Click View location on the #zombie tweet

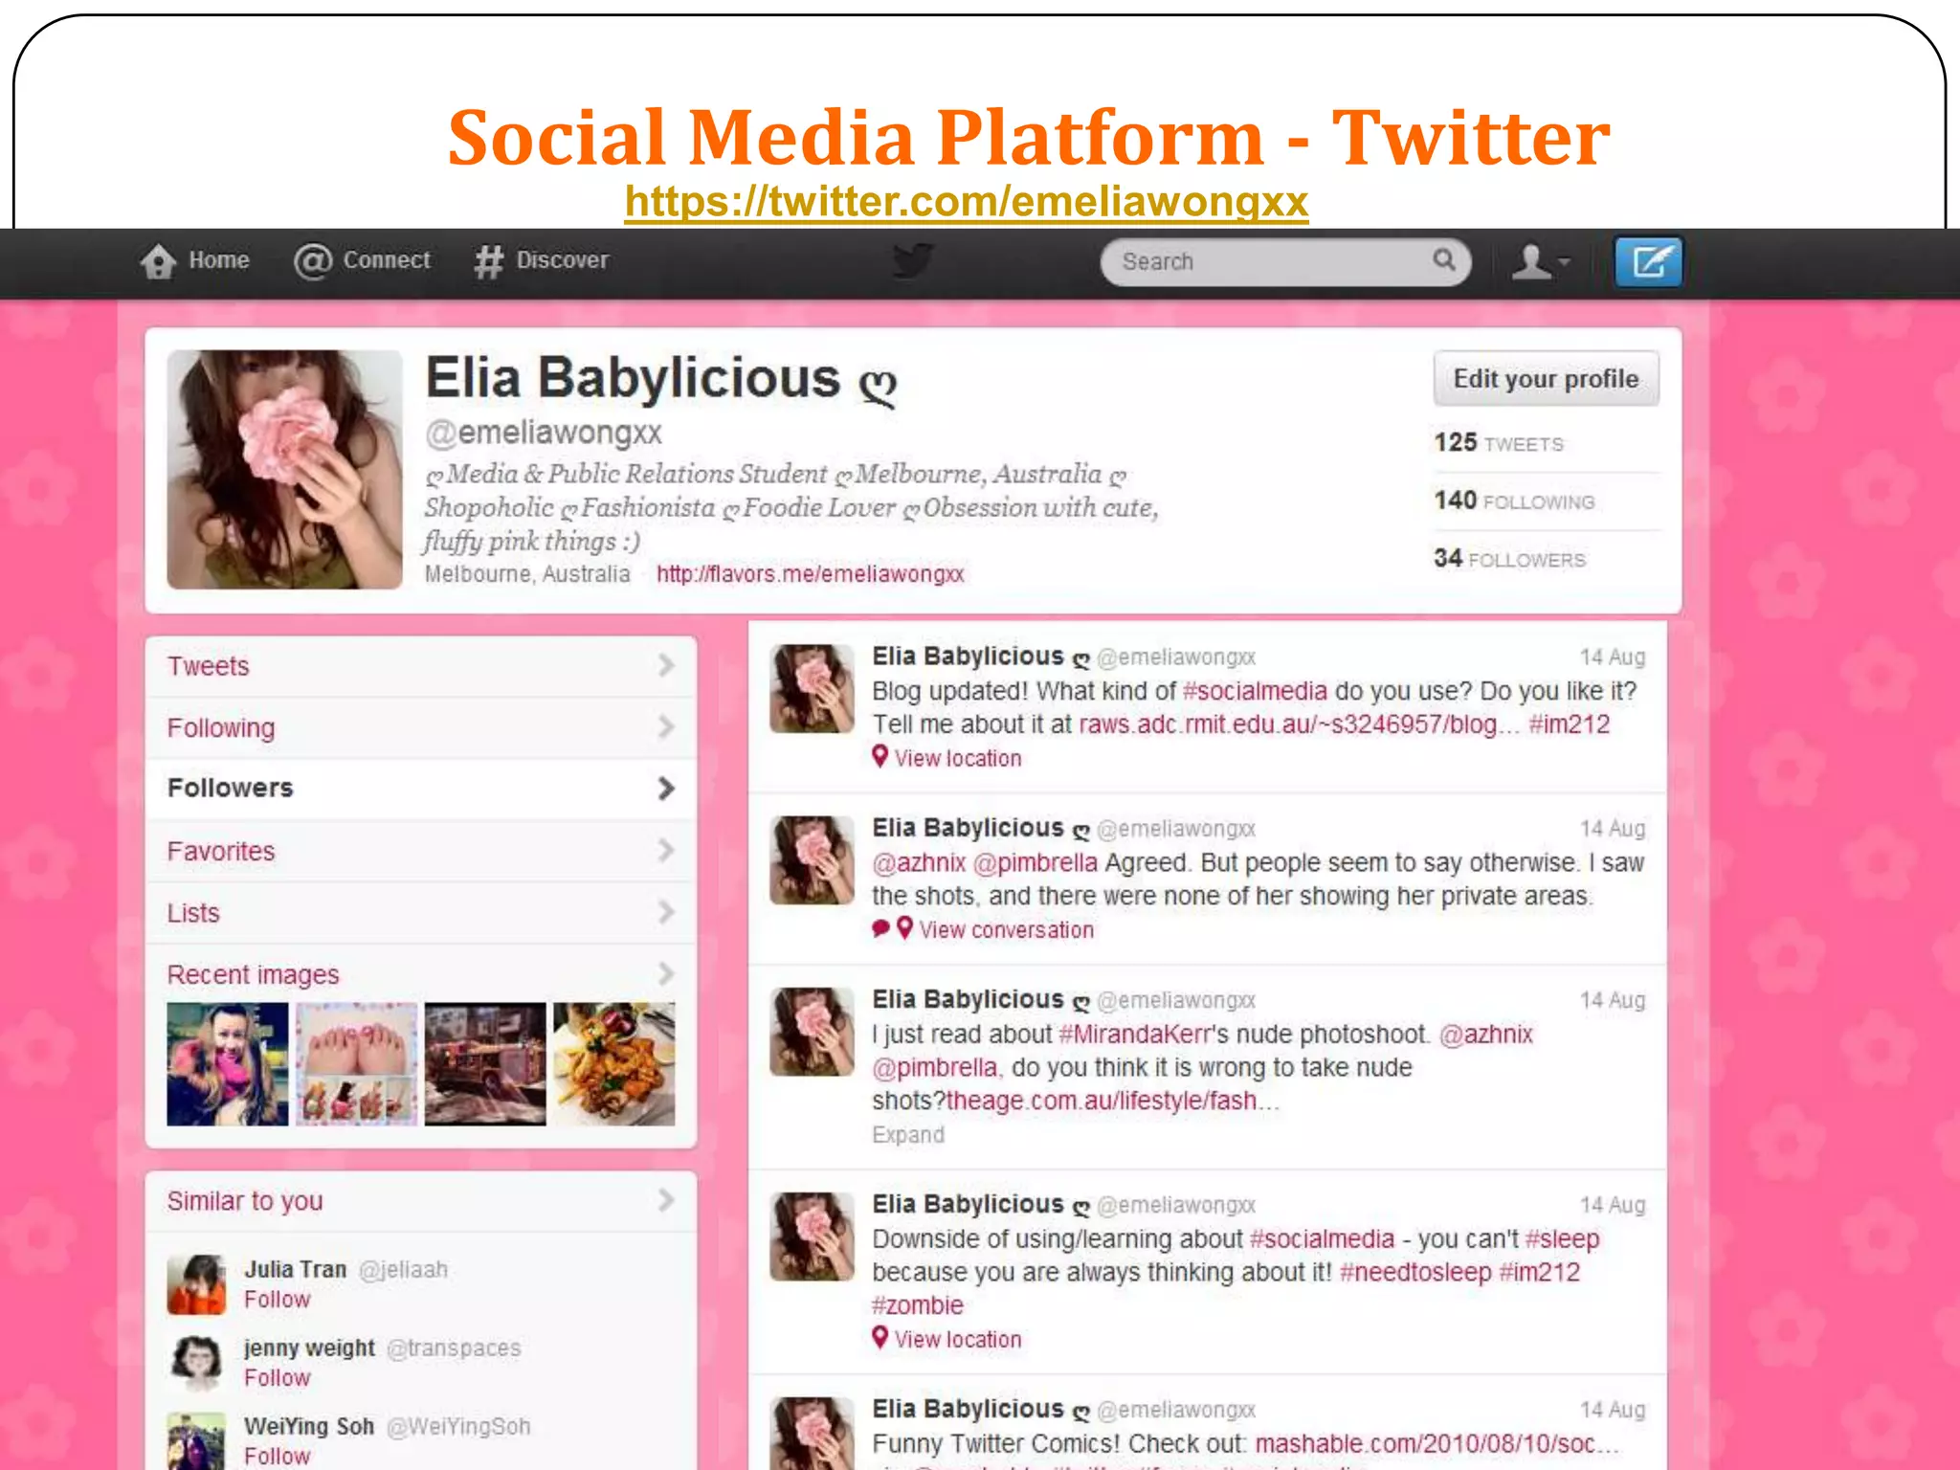[x=958, y=1340]
